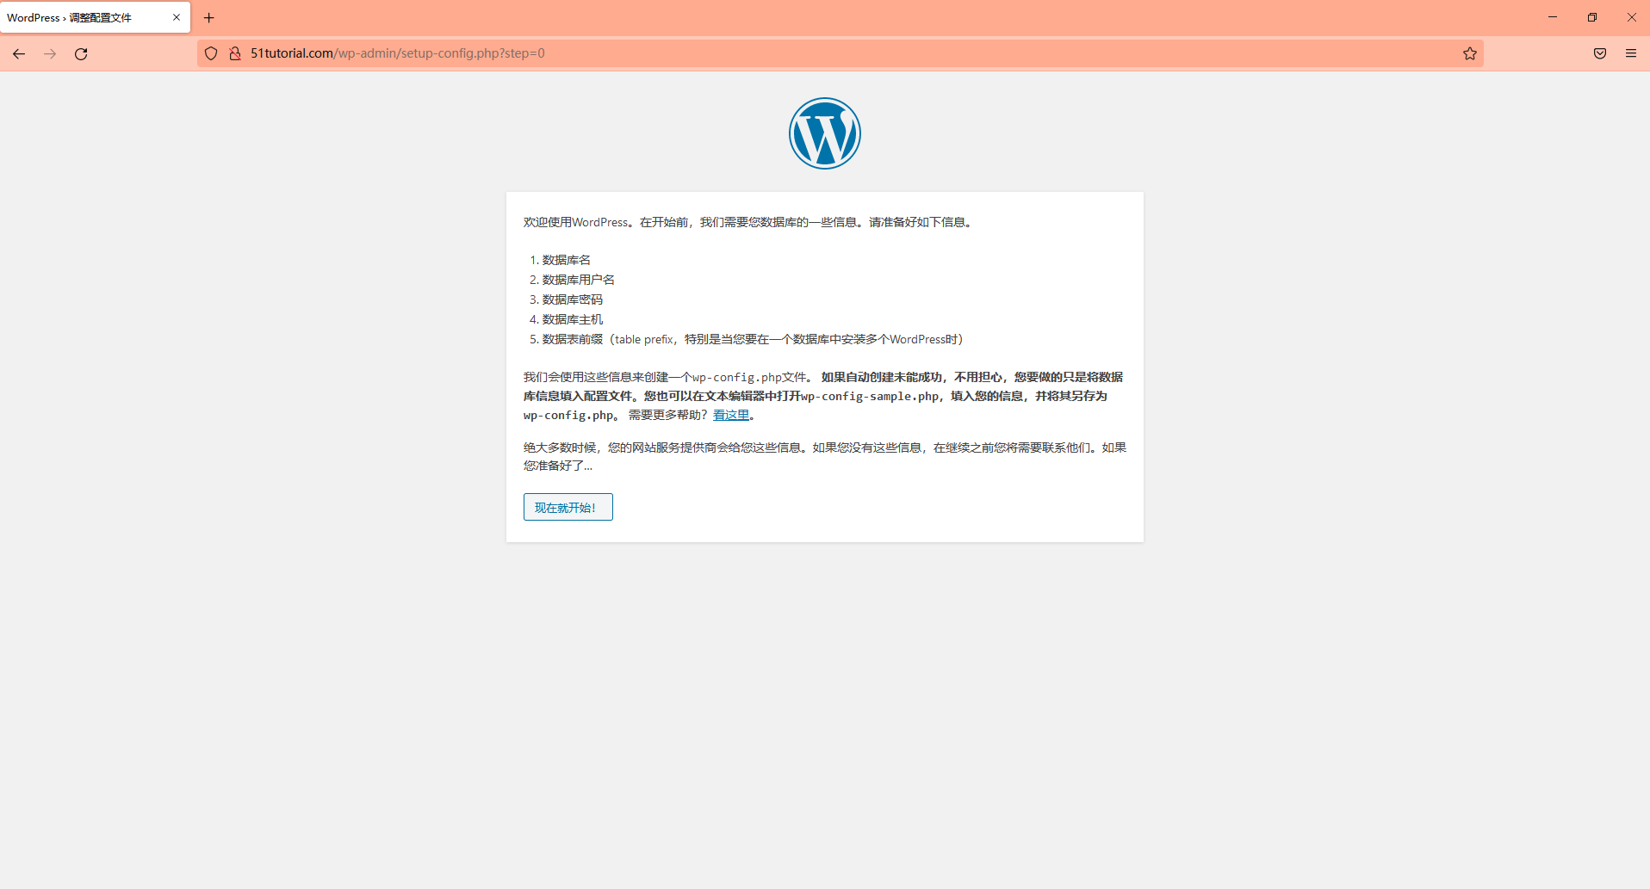Open tracking protection shield icon

click(211, 53)
